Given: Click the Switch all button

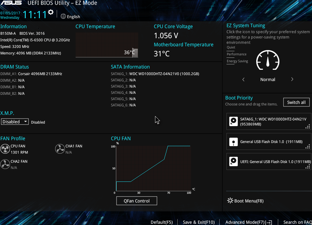Looking at the screenshot, I should 296,102.
